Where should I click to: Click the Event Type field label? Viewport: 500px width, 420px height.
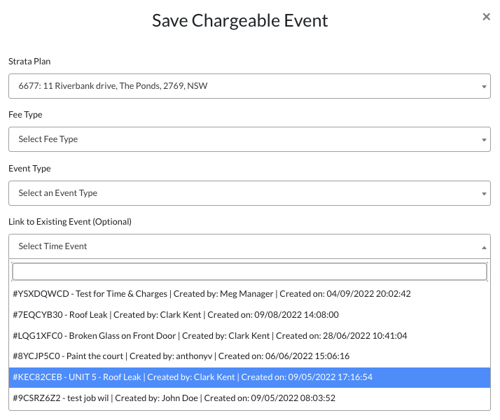click(29, 169)
